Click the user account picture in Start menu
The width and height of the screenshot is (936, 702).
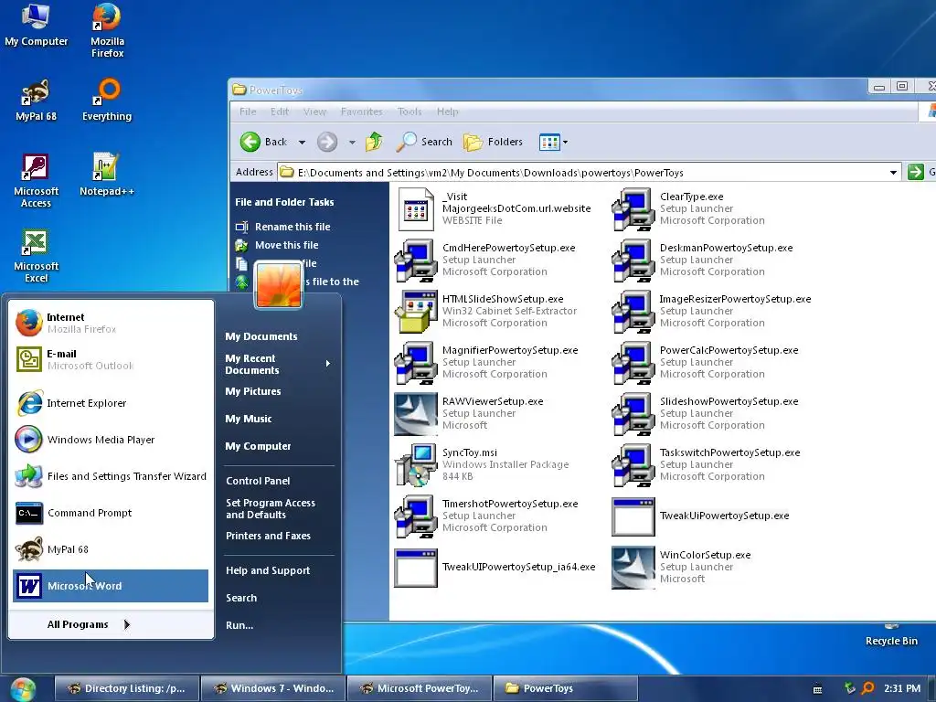(x=278, y=285)
